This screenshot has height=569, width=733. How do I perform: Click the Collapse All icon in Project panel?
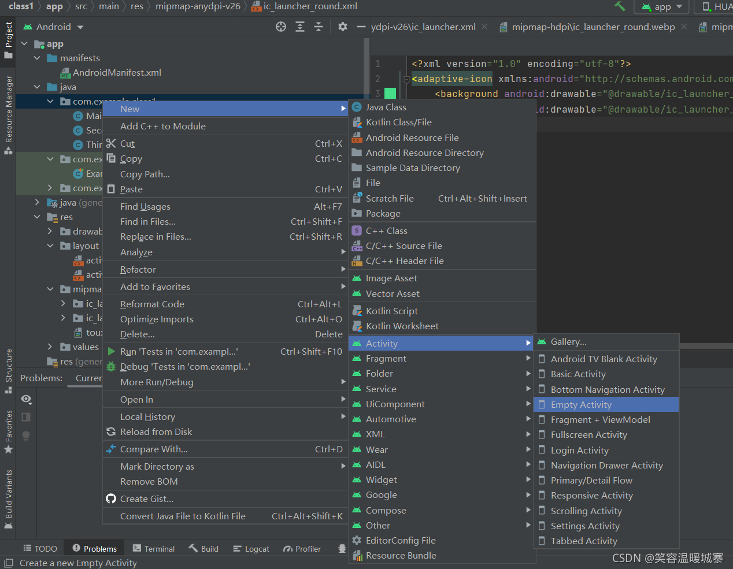[x=319, y=27]
